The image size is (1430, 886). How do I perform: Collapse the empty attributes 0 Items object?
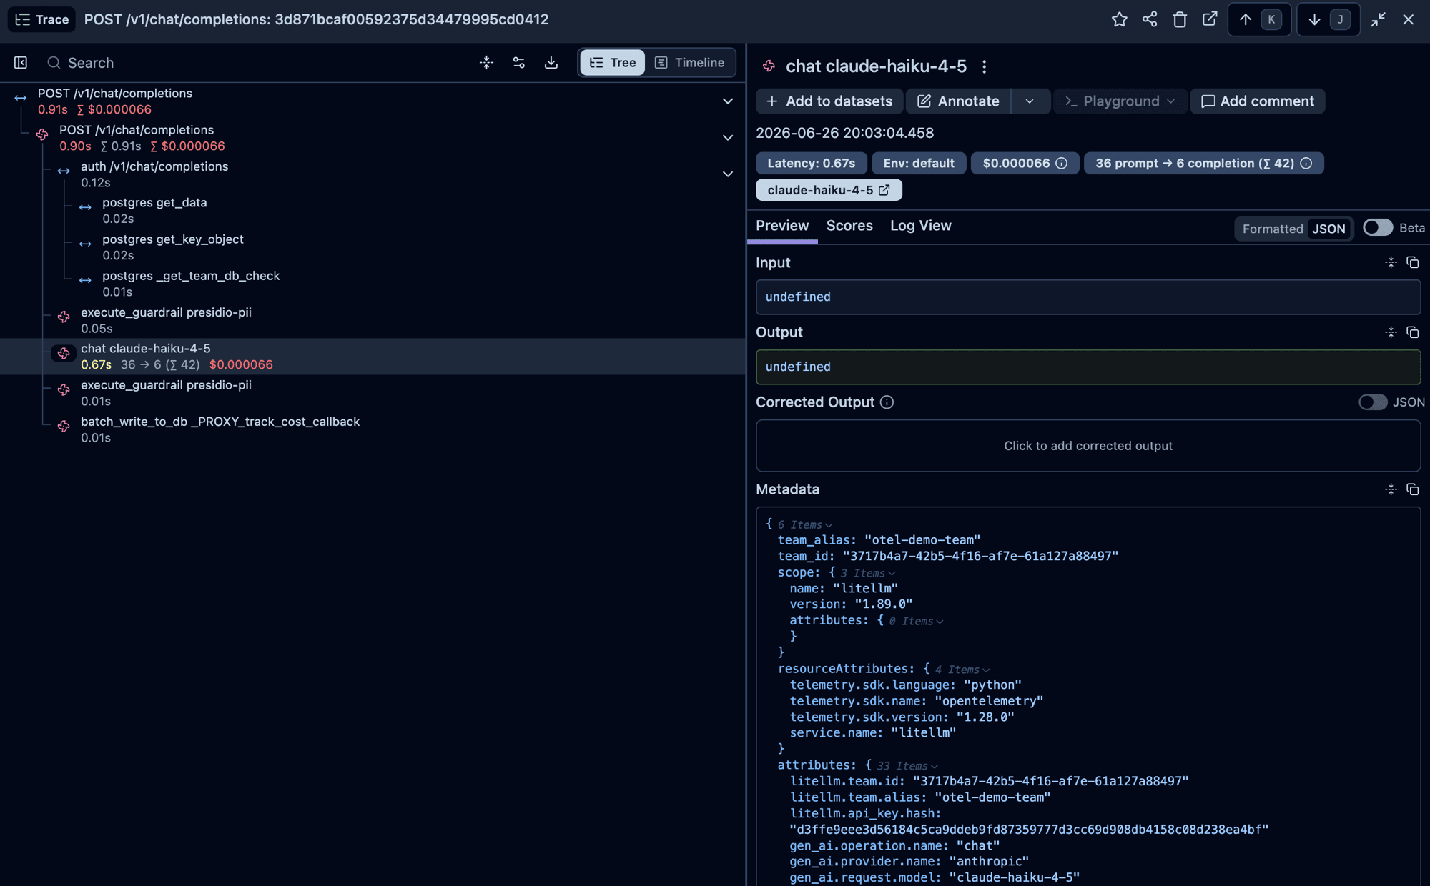coord(916,622)
